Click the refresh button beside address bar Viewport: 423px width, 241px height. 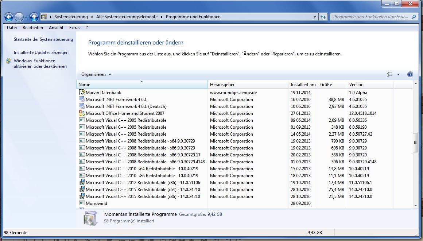point(323,17)
